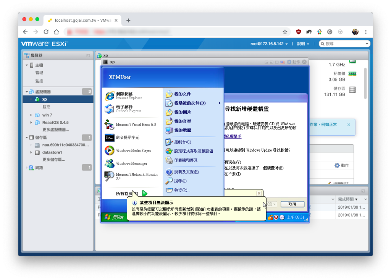Collapse the 主機 tree node

tap(27, 65)
